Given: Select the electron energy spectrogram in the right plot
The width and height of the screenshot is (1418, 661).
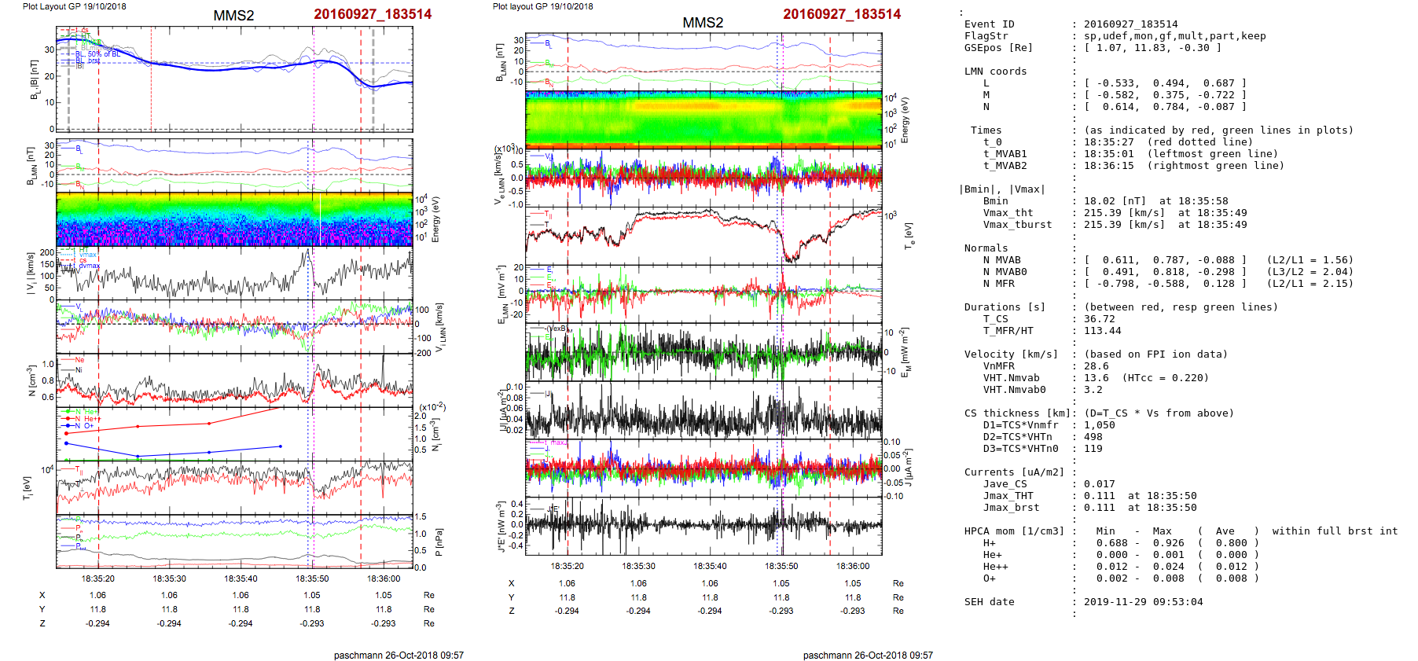Looking at the screenshot, I should pyautogui.click(x=703, y=119).
